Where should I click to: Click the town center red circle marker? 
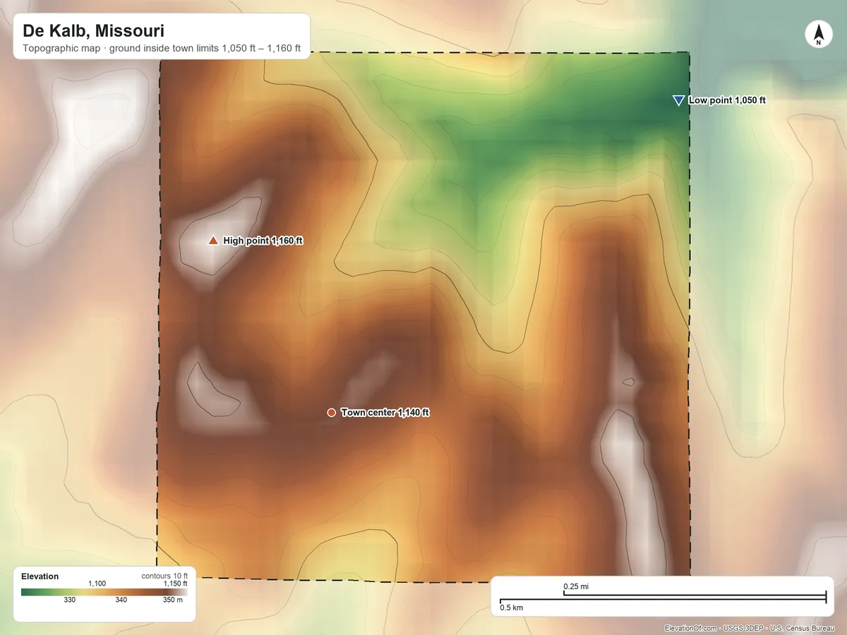click(332, 413)
